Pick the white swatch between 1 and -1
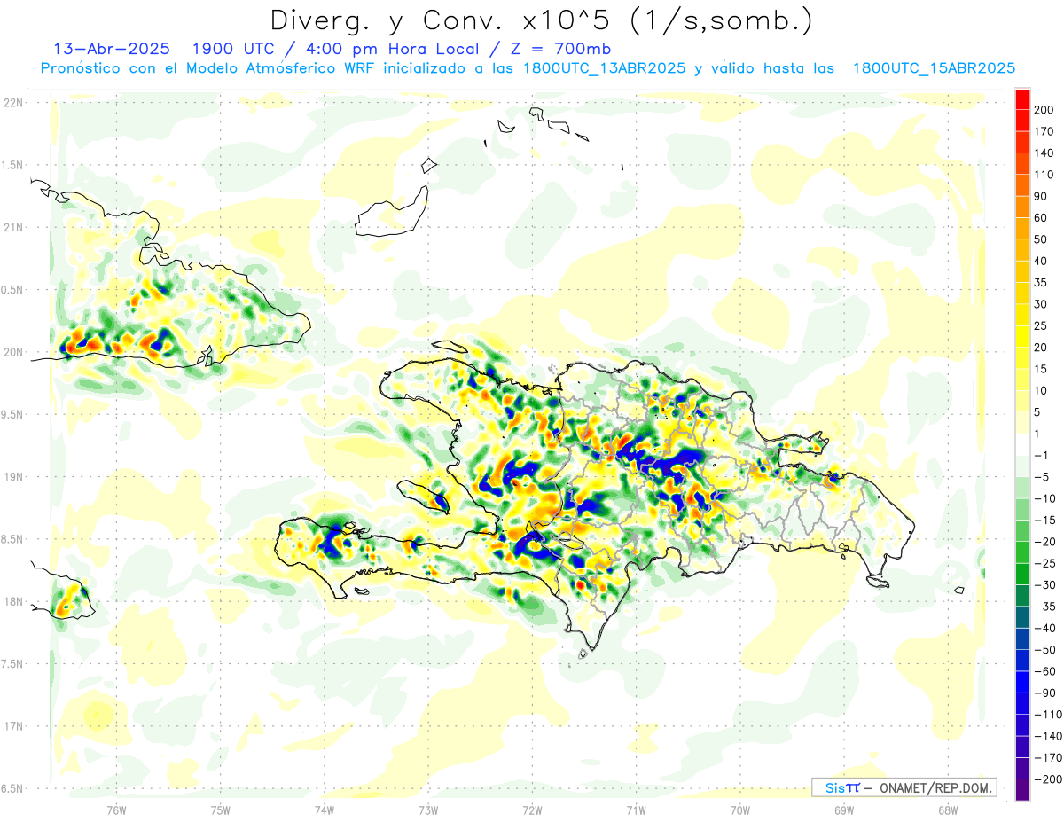 pos(1022,444)
